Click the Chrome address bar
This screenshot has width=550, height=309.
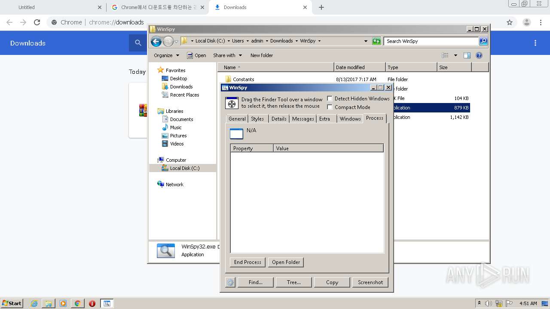(x=275, y=22)
